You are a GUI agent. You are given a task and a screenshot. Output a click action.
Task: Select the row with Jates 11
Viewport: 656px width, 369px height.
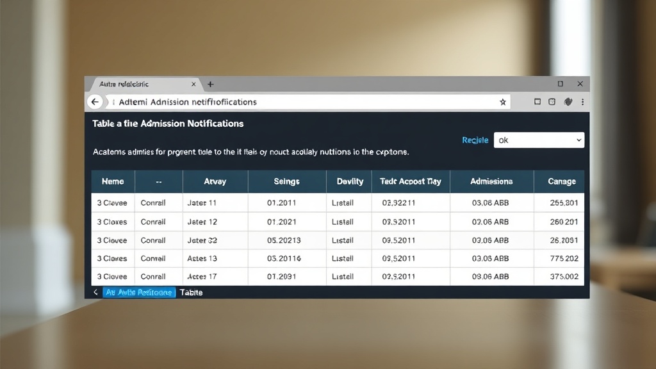coord(202,202)
